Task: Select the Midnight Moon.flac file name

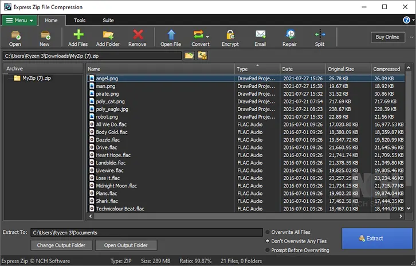Action: [116, 186]
